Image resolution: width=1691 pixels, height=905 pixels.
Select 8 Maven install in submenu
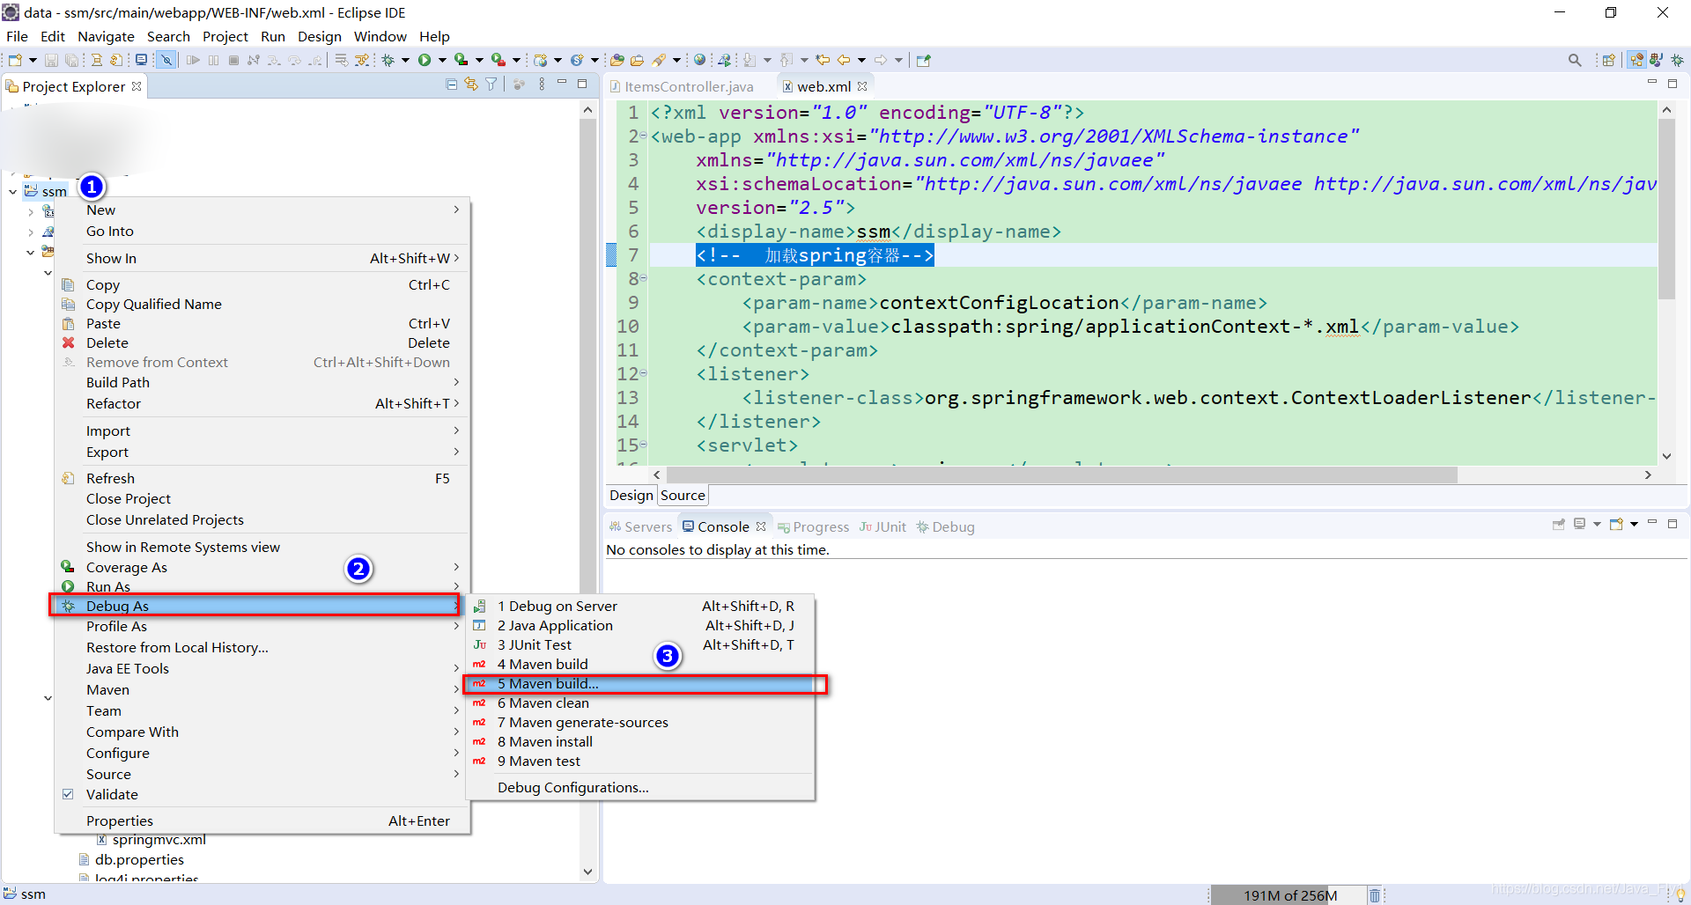tap(640, 741)
